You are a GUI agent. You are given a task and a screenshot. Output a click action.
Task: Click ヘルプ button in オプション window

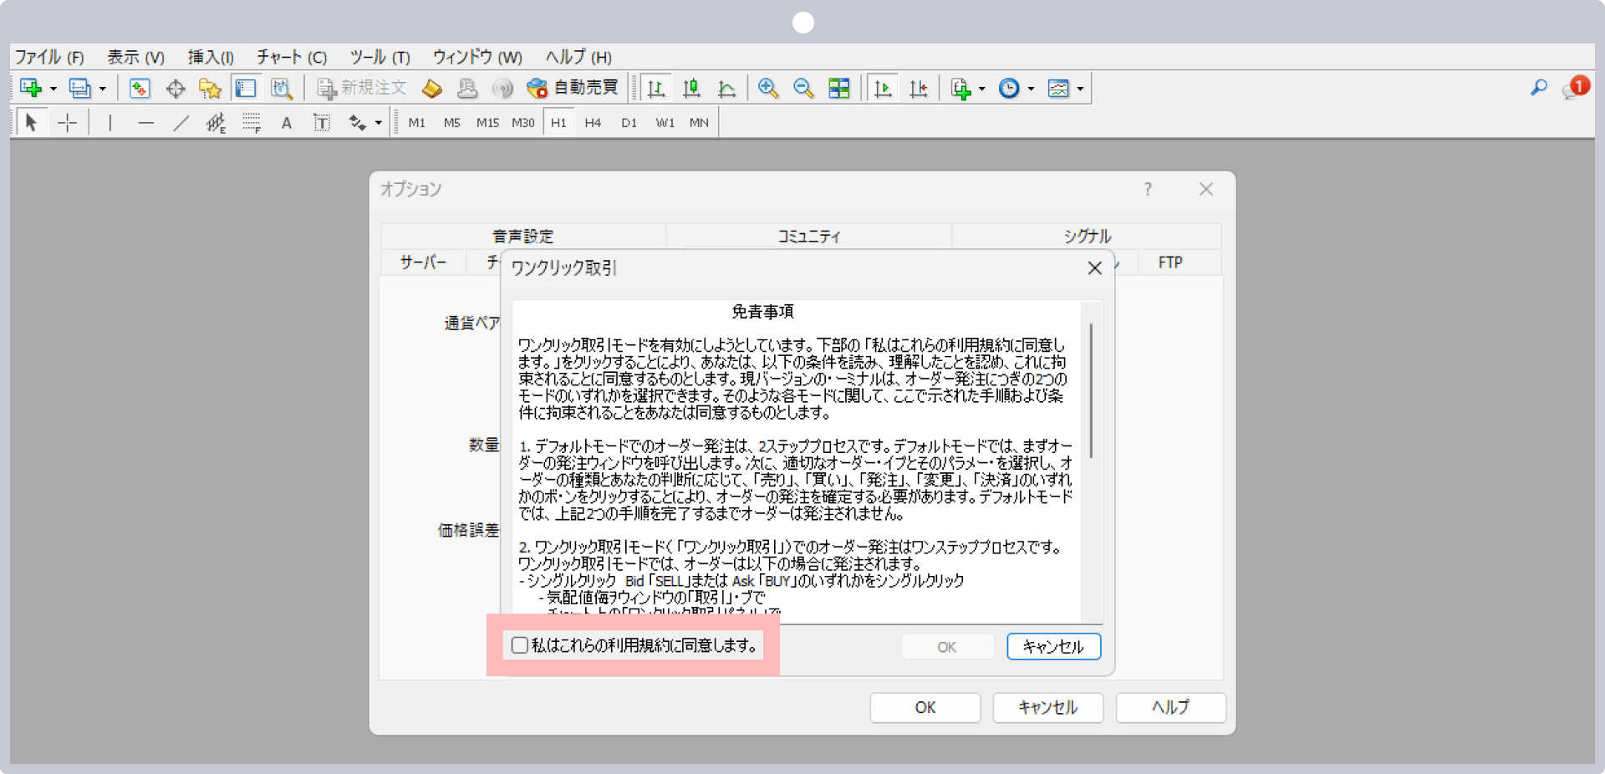(x=1170, y=707)
